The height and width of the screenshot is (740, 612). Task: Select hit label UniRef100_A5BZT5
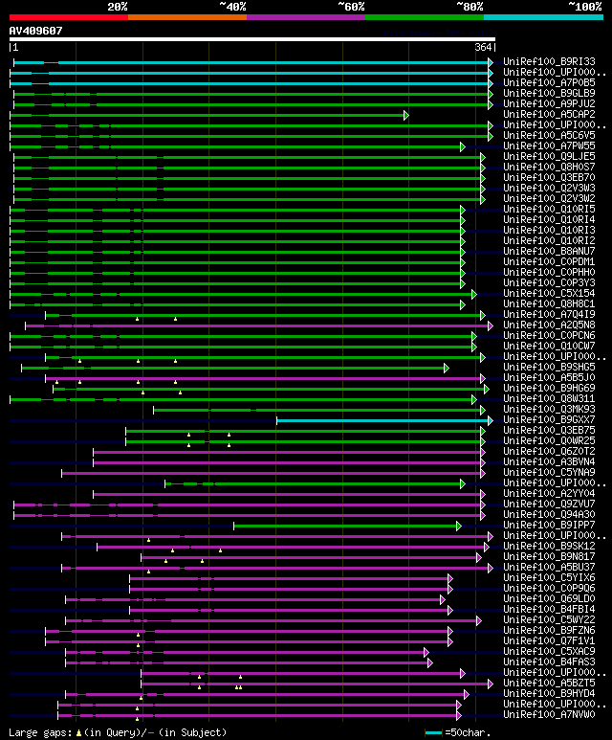[x=549, y=684]
